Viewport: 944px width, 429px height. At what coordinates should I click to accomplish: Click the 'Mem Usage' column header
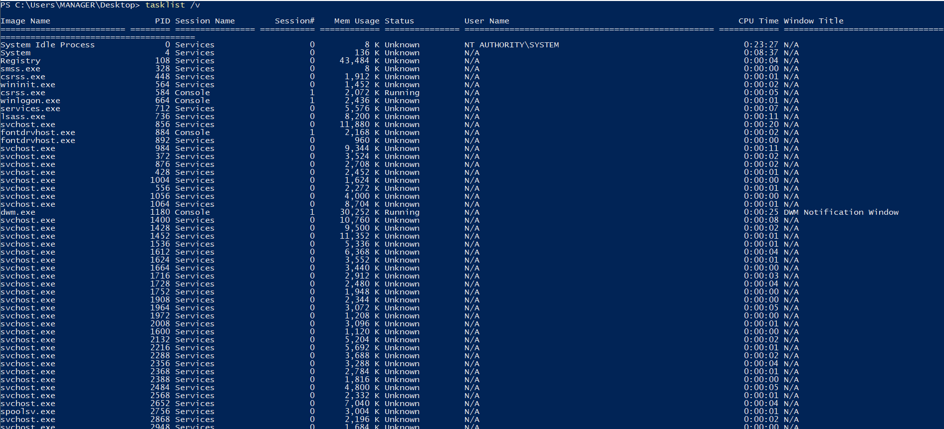pos(357,21)
